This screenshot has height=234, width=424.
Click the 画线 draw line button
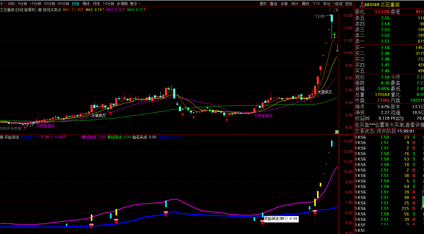click(305, 4)
